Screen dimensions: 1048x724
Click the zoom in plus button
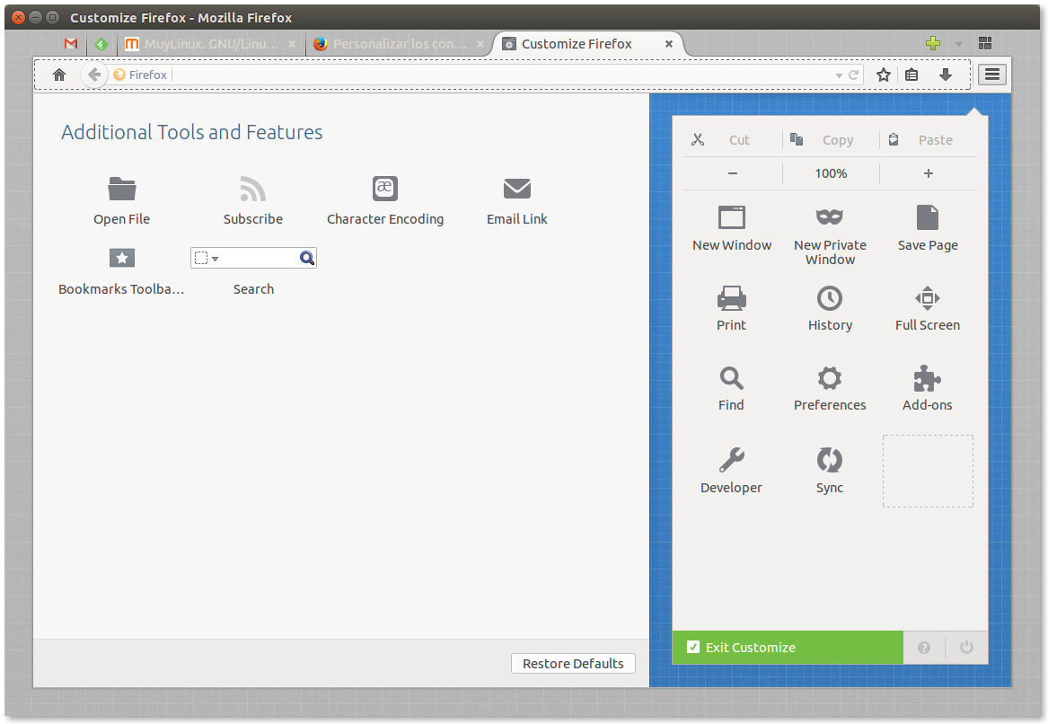click(x=929, y=173)
